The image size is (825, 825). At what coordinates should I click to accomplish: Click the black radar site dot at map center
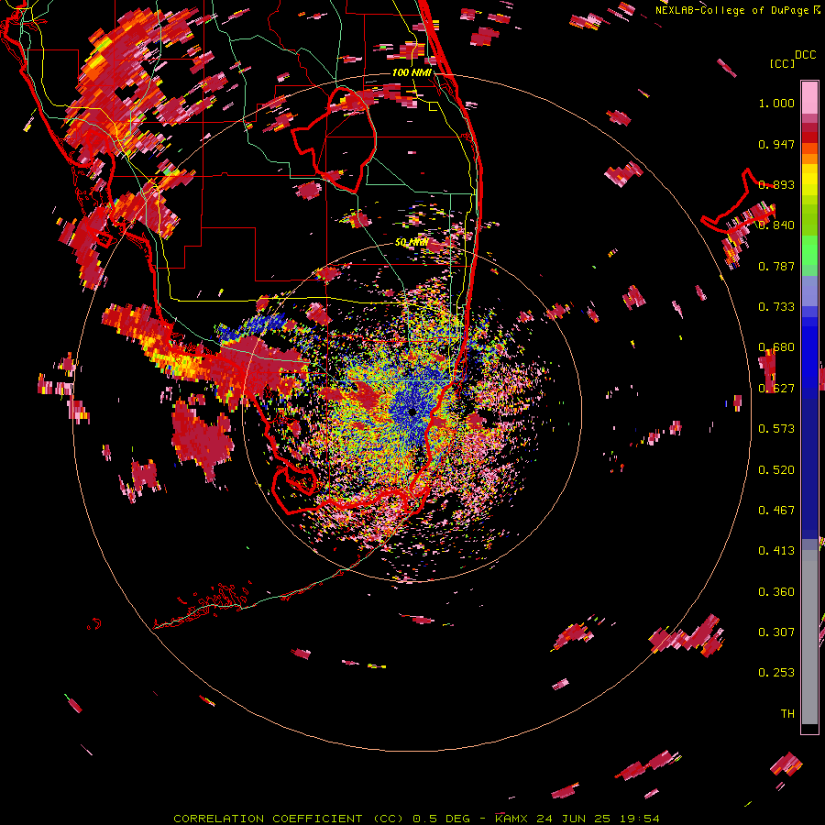412,412
